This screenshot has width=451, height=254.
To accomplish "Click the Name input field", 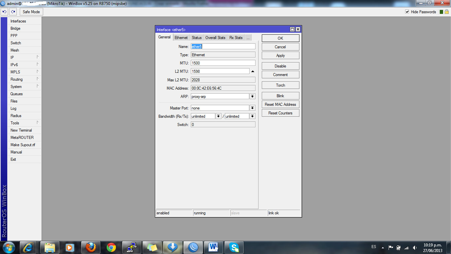I will click(x=223, y=46).
